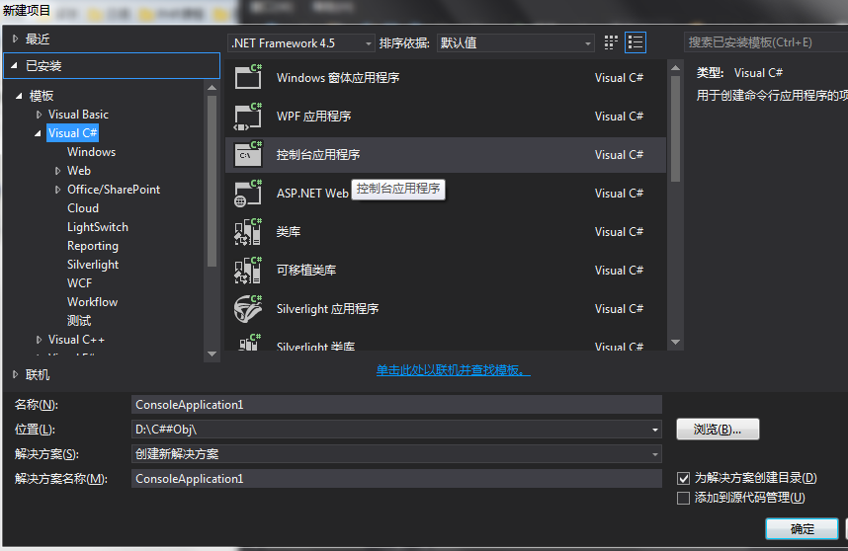Select the 可移植类库 template name
Screen dimensions: 848x551
point(306,271)
